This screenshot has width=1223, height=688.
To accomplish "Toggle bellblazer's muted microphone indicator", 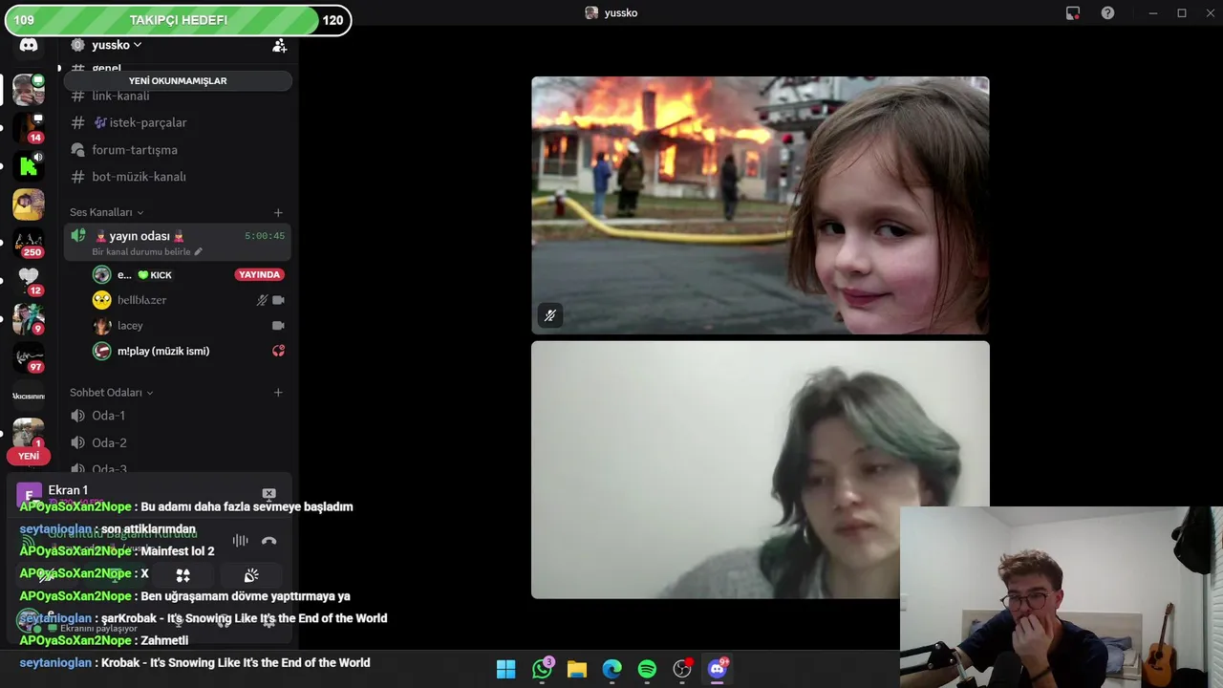I will (x=262, y=300).
